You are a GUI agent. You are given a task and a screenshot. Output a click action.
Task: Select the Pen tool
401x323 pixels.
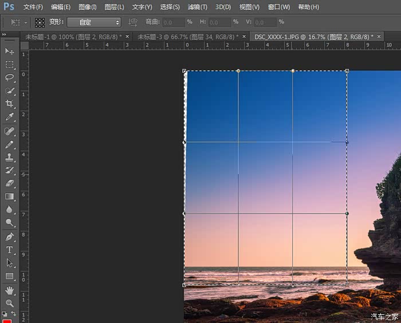click(x=10, y=237)
